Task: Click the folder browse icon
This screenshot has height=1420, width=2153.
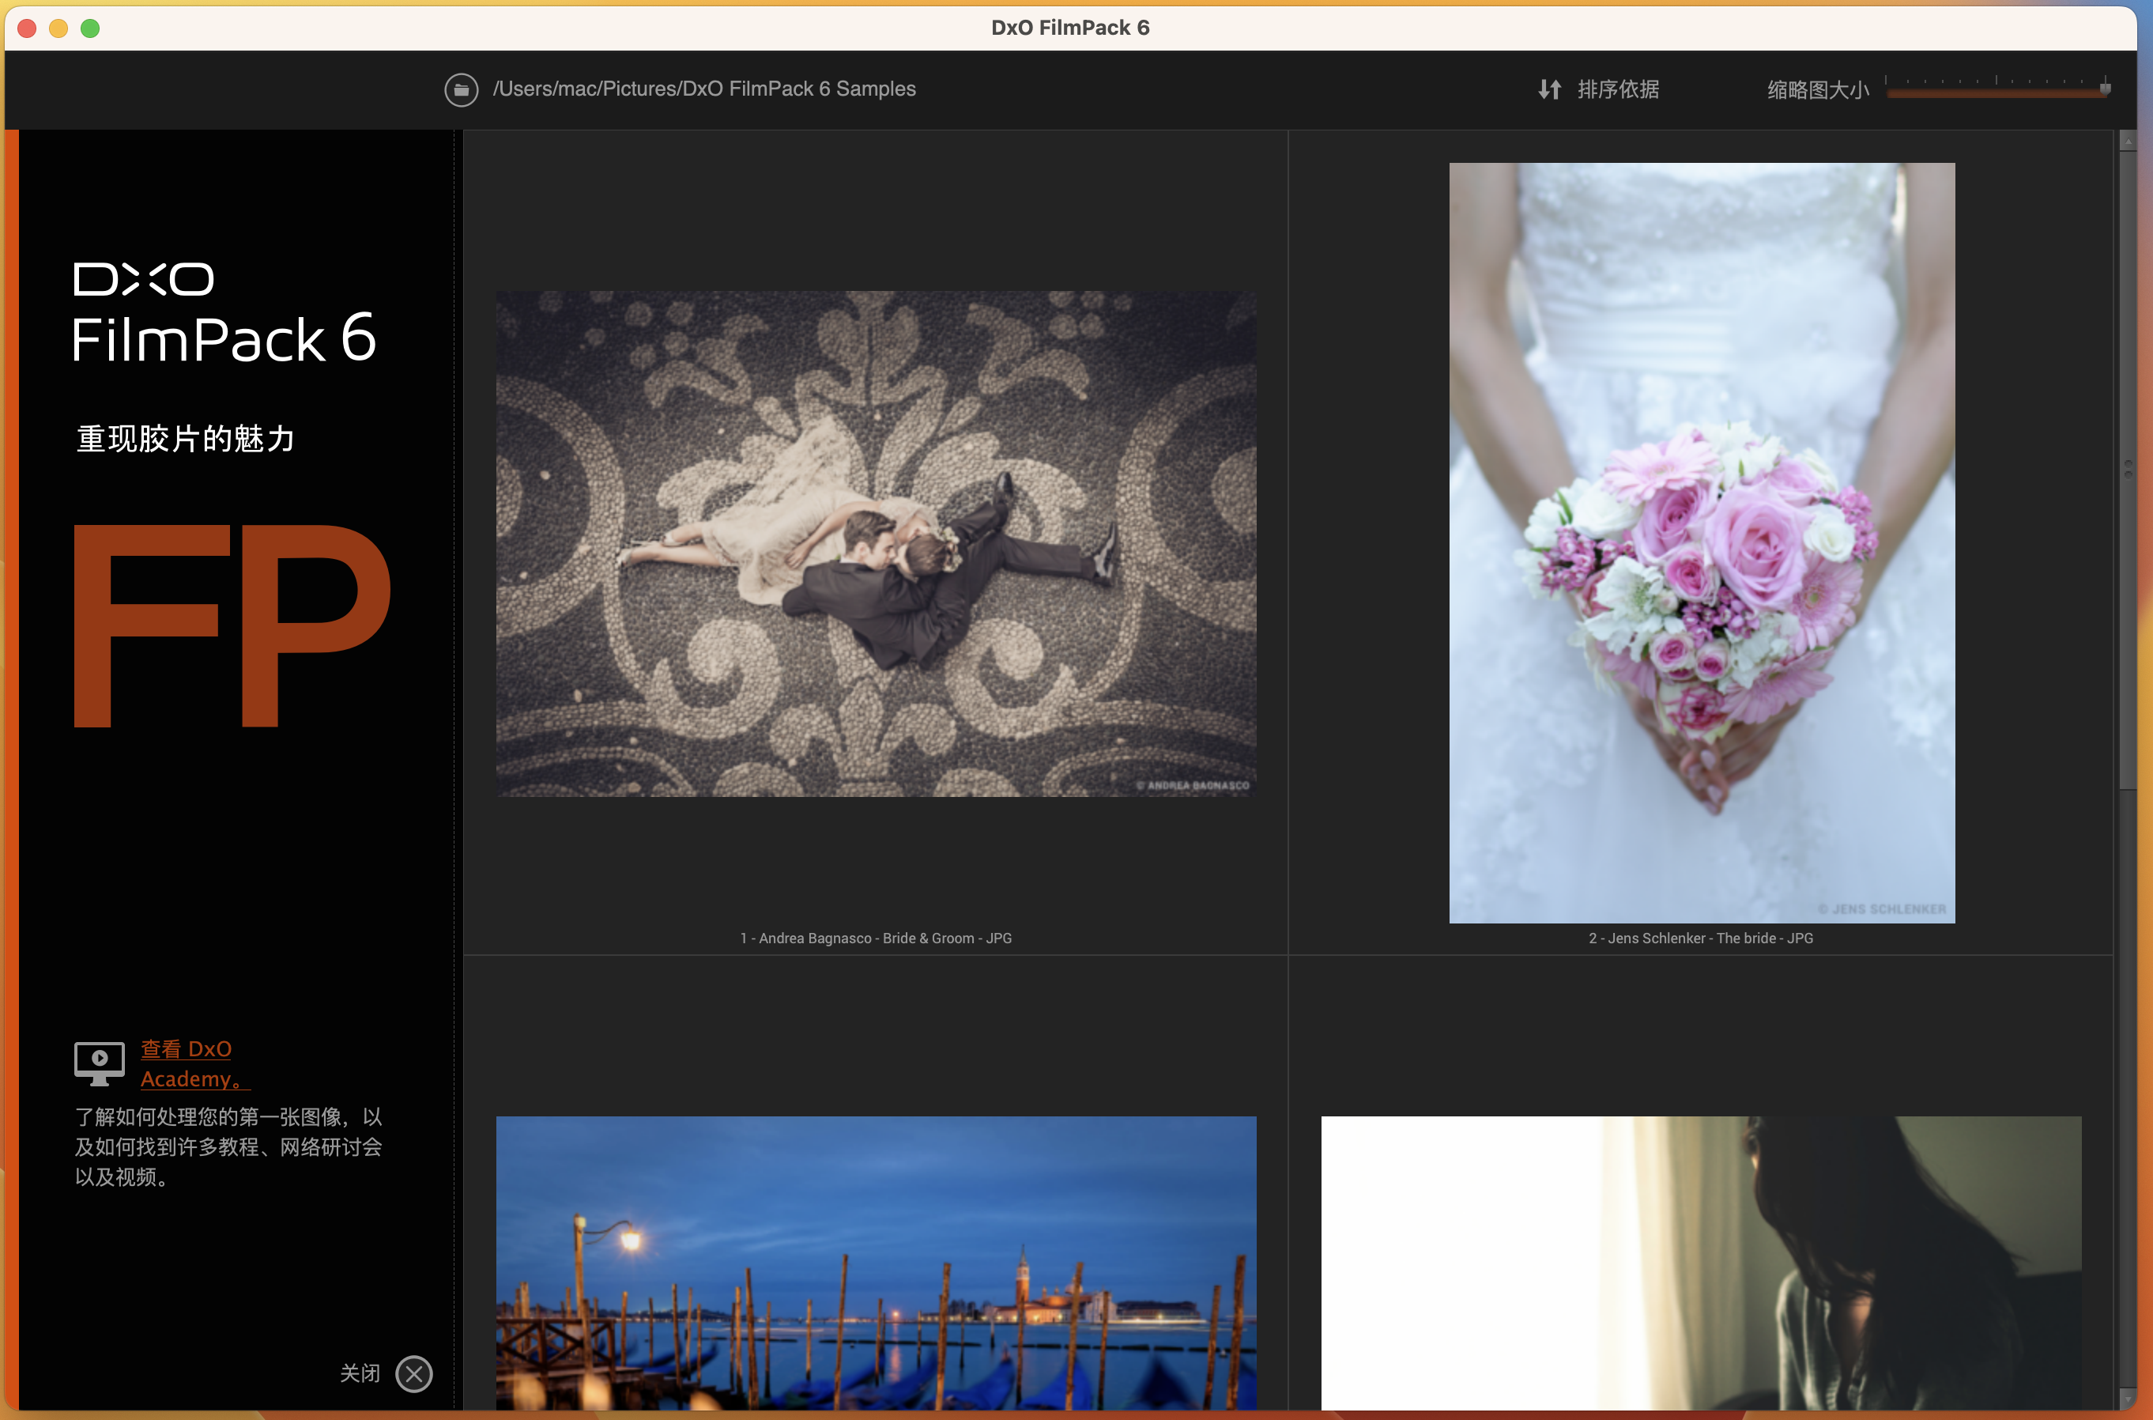Action: 461,89
